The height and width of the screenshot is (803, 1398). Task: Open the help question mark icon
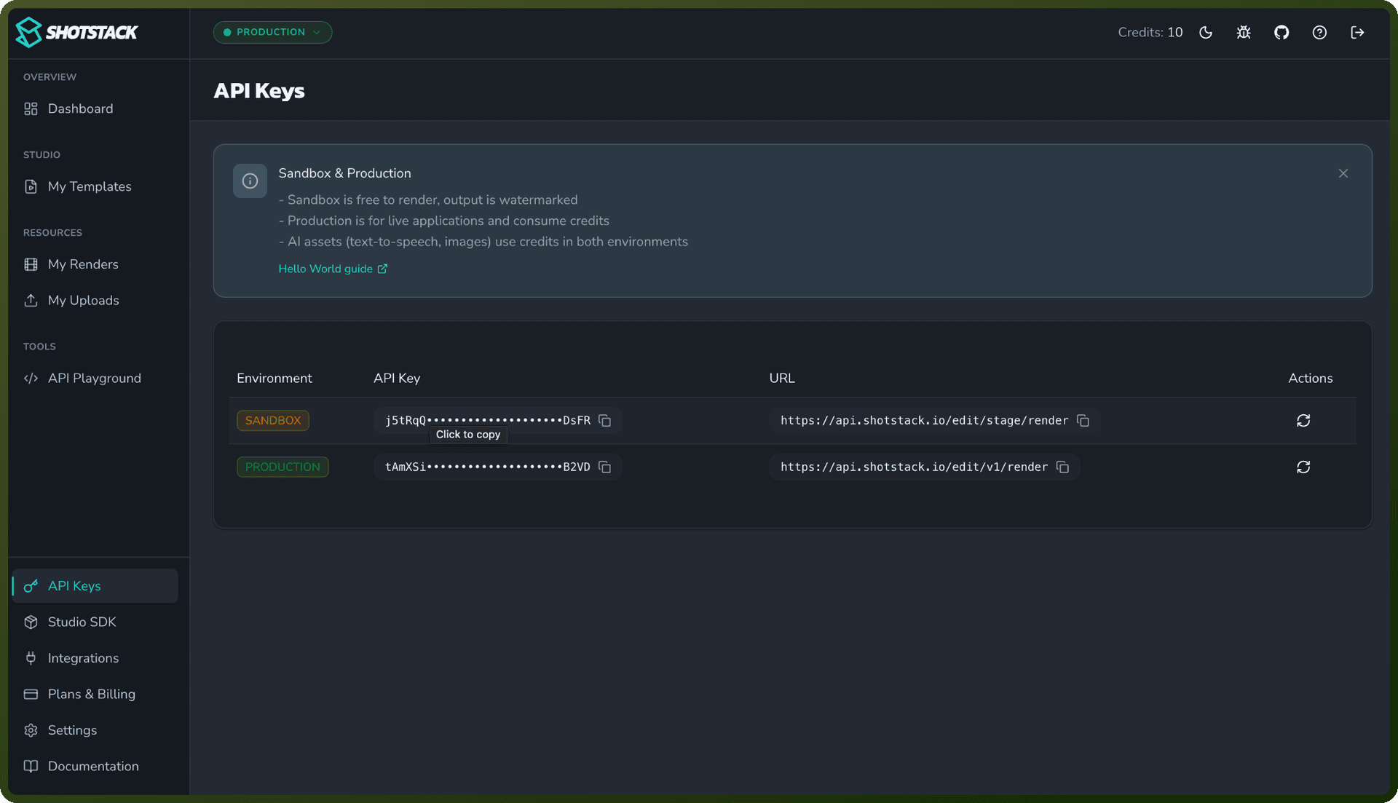click(x=1319, y=32)
